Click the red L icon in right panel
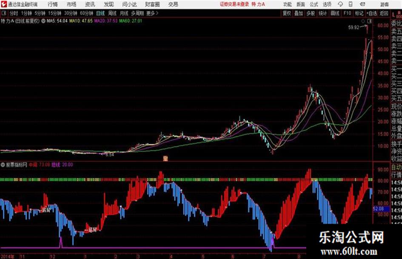The width and height of the screenshot is (402, 259). point(393,14)
